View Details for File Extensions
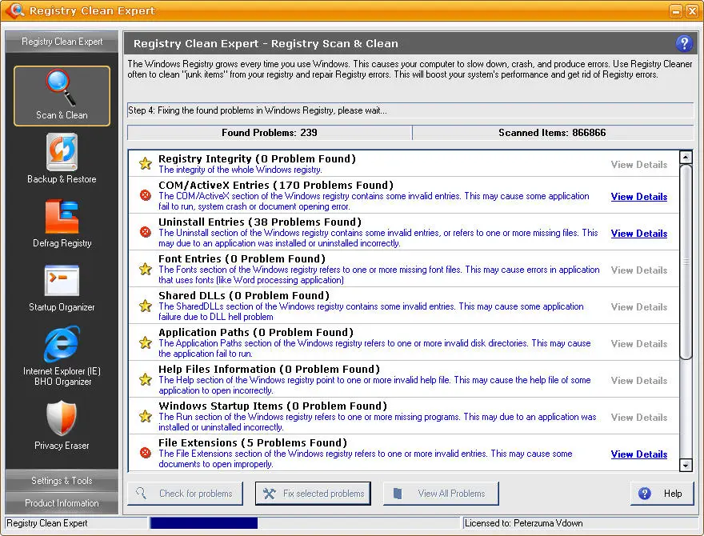The width and height of the screenshot is (704, 536). 639,454
